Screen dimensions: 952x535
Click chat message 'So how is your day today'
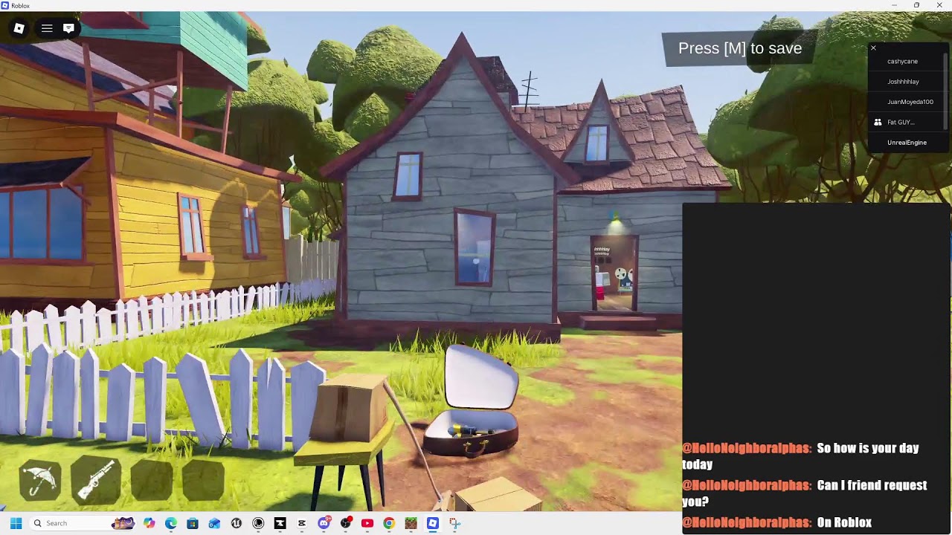coord(801,456)
